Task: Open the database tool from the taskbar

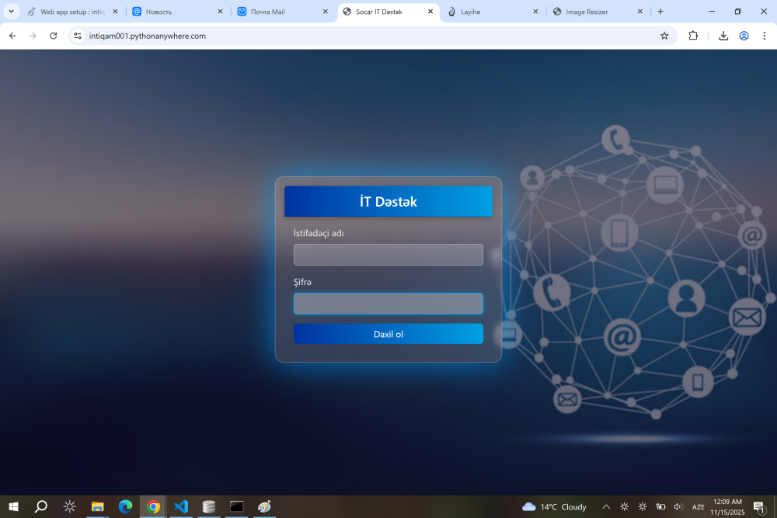Action: coord(208,506)
